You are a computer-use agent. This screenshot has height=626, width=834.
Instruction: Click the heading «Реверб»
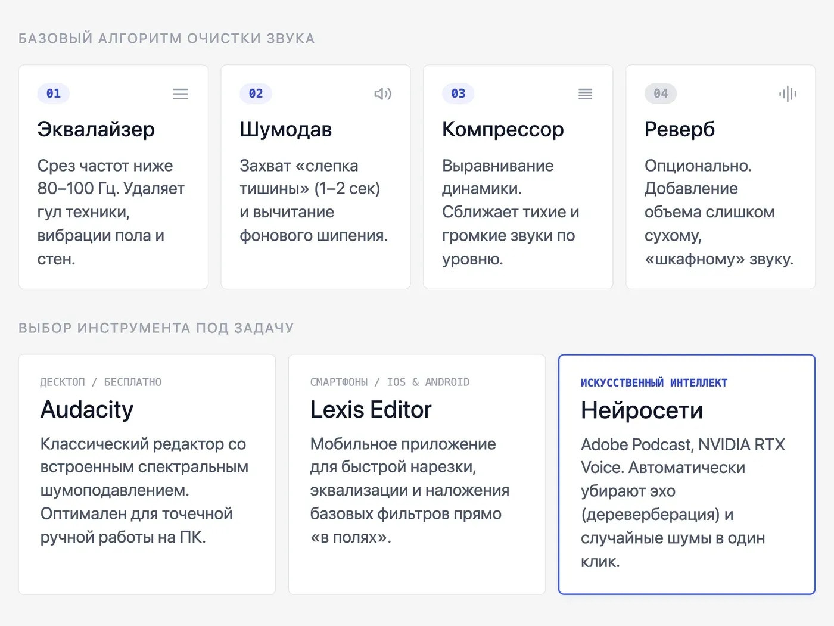pos(680,129)
